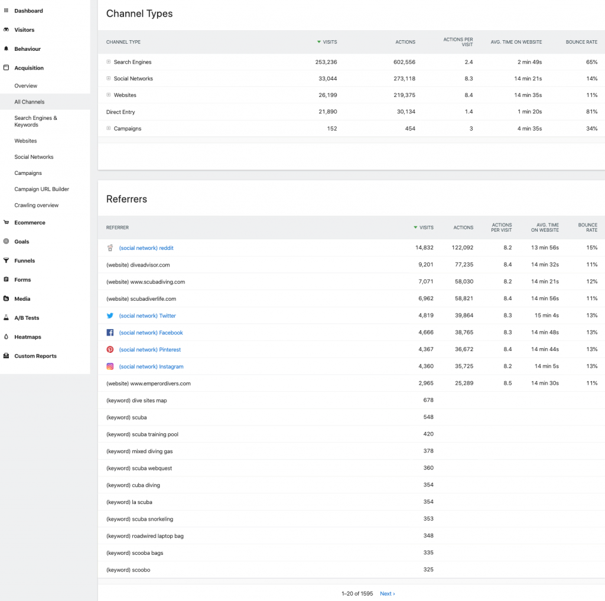
Task: Open Search Engines & Keywords submenu item
Action: coord(36,121)
